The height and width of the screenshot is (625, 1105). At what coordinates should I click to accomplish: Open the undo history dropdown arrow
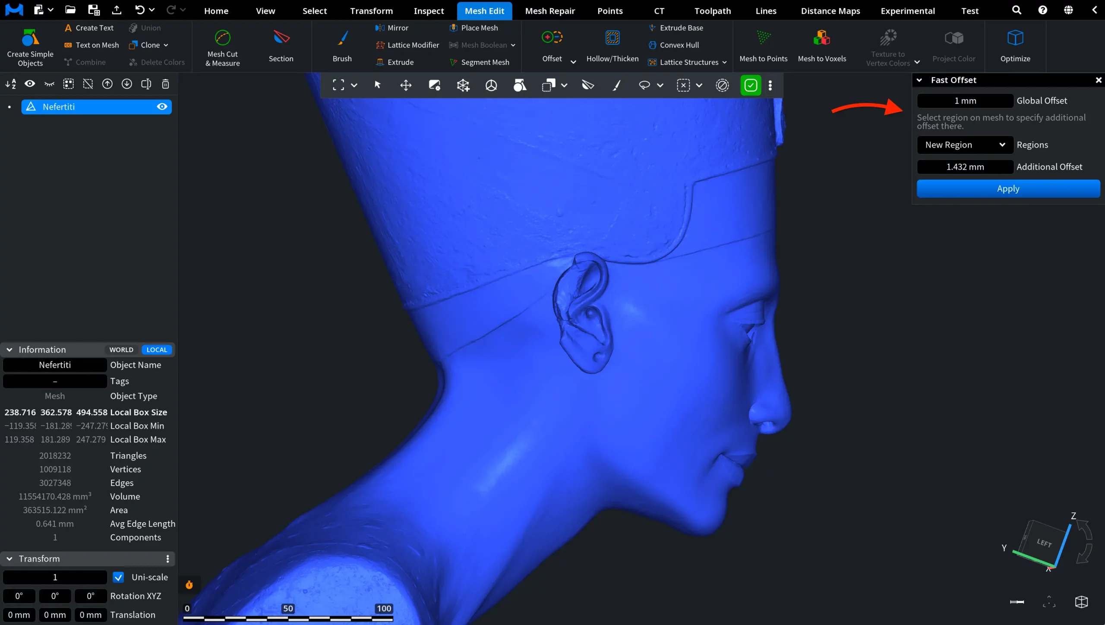pyautogui.click(x=152, y=9)
